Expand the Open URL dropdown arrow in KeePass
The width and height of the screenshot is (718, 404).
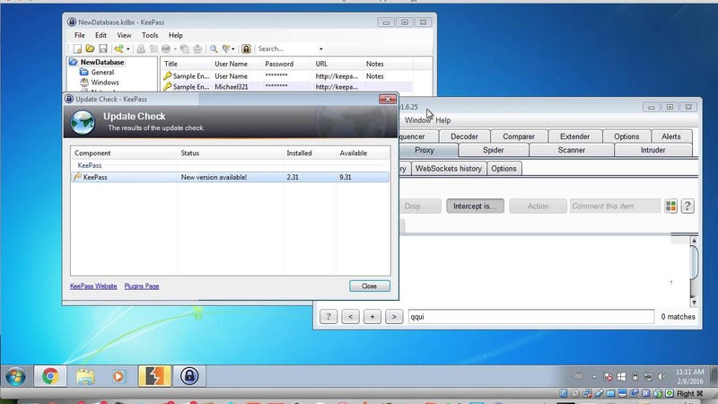click(x=175, y=48)
